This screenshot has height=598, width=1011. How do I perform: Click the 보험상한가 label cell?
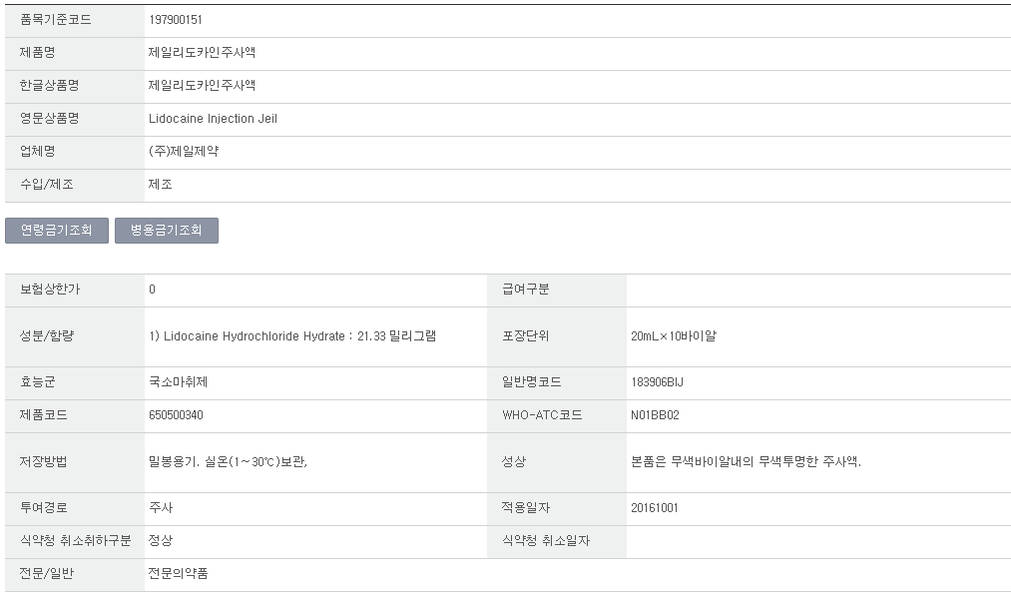(x=50, y=290)
